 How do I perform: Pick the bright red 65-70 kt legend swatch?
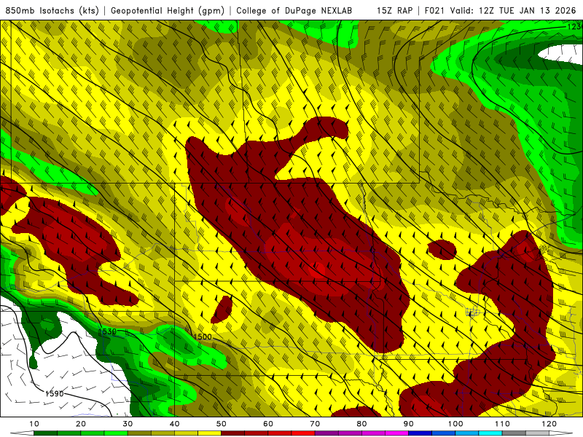[x=303, y=433]
